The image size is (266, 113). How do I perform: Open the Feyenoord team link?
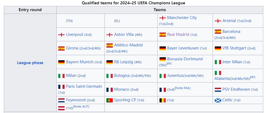point(76,100)
